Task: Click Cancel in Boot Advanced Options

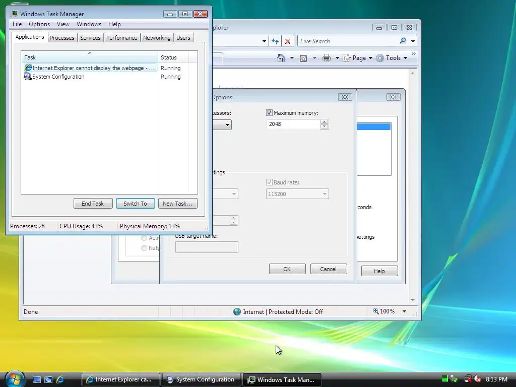Action: click(x=329, y=269)
